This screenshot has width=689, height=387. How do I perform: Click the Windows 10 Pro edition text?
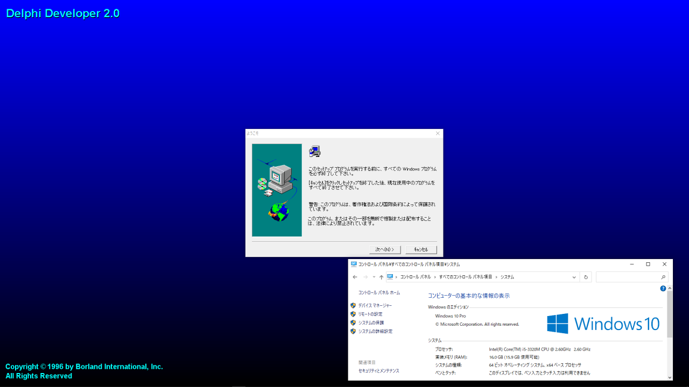451,316
